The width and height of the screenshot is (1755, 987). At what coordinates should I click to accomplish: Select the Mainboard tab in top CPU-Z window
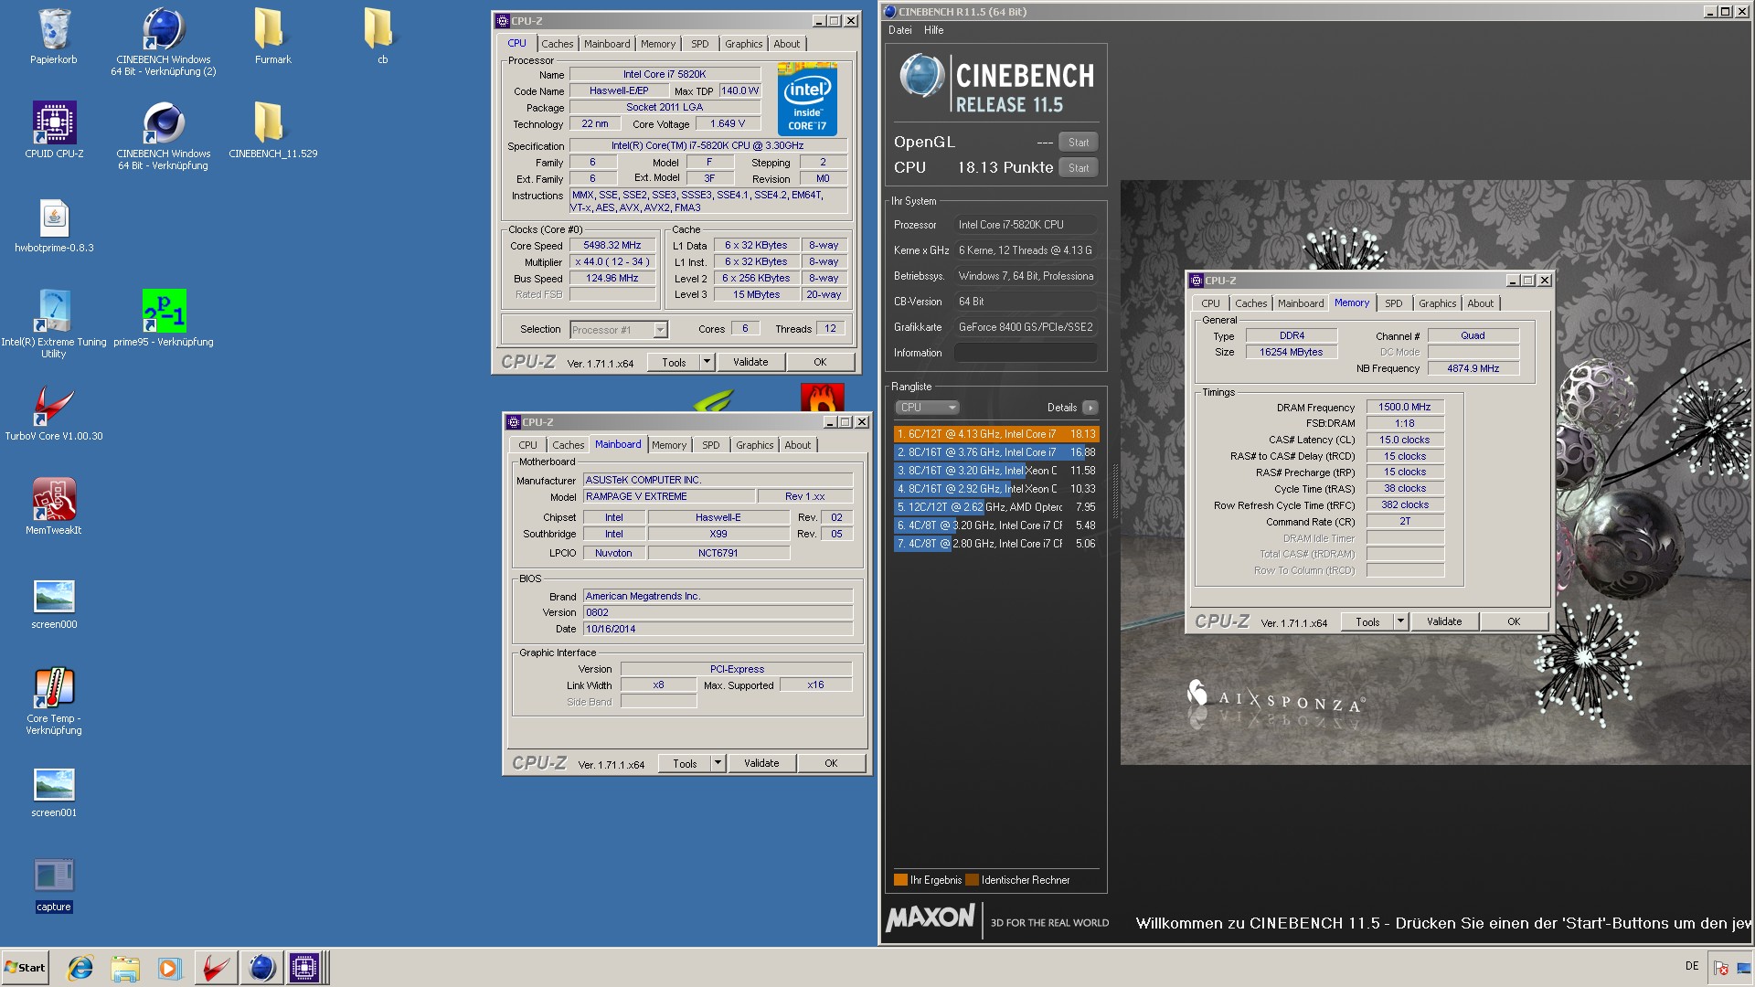point(607,44)
